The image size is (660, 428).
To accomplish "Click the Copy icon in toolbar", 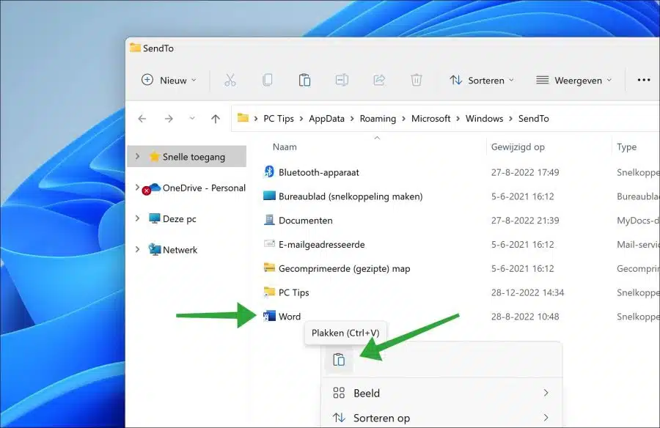I will pyautogui.click(x=267, y=80).
